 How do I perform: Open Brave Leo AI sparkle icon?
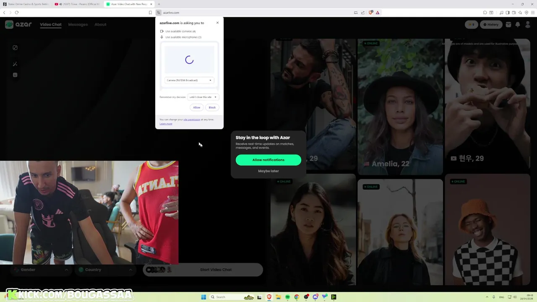(x=520, y=13)
